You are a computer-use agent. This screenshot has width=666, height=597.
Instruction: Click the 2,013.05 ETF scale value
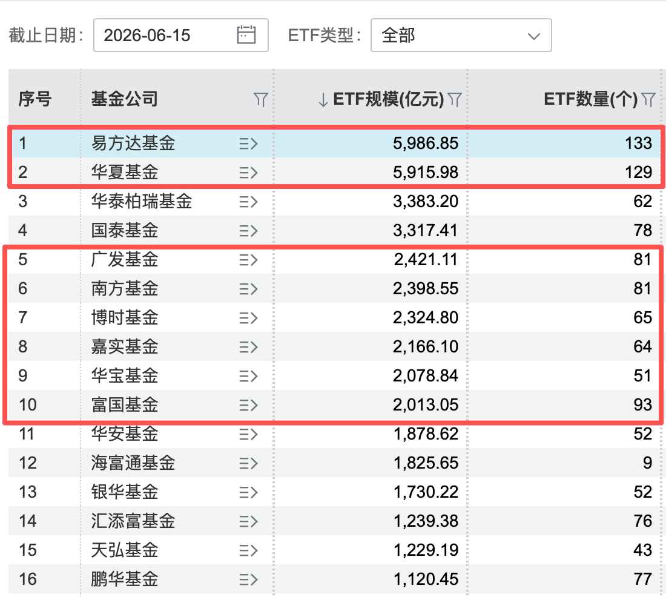pyautogui.click(x=426, y=404)
